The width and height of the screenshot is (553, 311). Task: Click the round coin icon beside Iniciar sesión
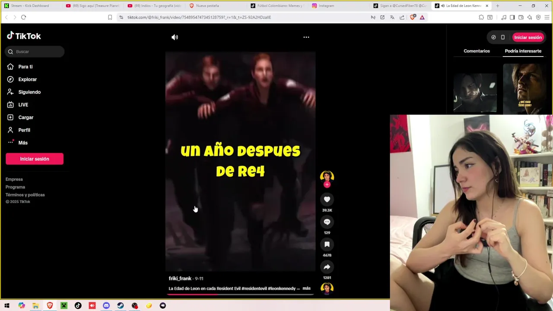tap(493, 37)
